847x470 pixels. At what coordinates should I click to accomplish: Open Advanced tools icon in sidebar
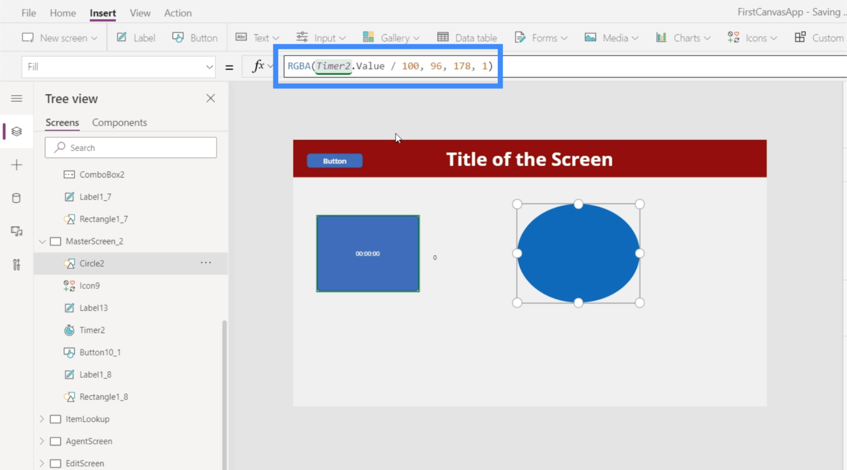[x=17, y=264]
